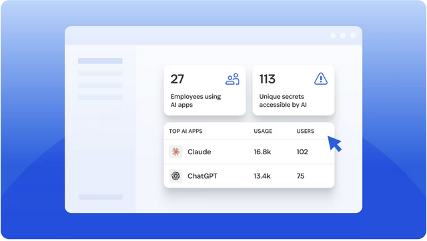Click the number 27 on the employees card
Image resolution: width=427 pixels, height=241 pixels.
[177, 79]
